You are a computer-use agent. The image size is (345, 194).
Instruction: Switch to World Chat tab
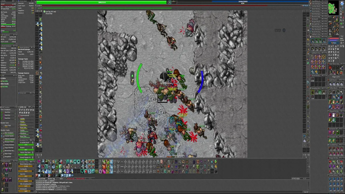click(71, 179)
